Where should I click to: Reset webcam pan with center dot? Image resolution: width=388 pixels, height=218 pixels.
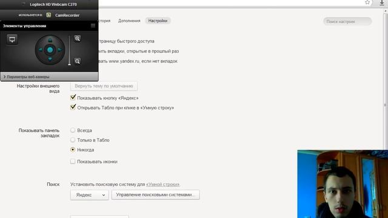pyautogui.click(x=50, y=50)
